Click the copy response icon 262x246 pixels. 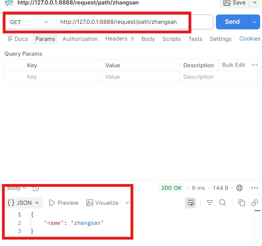pos(242,203)
